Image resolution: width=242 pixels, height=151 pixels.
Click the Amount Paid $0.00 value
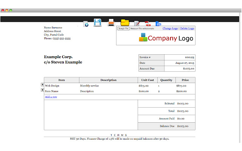click(181, 119)
